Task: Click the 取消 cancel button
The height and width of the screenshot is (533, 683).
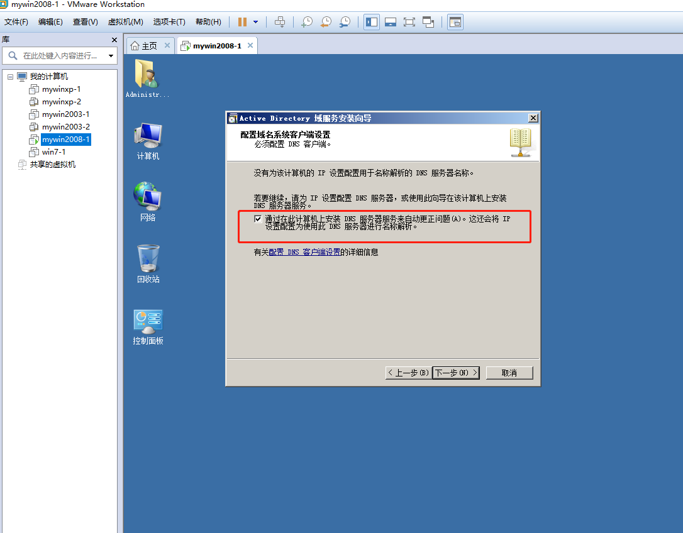Action: tap(509, 373)
